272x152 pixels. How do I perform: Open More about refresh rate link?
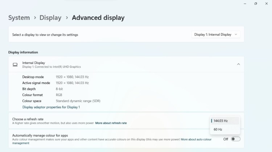pyautogui.click(x=111, y=123)
